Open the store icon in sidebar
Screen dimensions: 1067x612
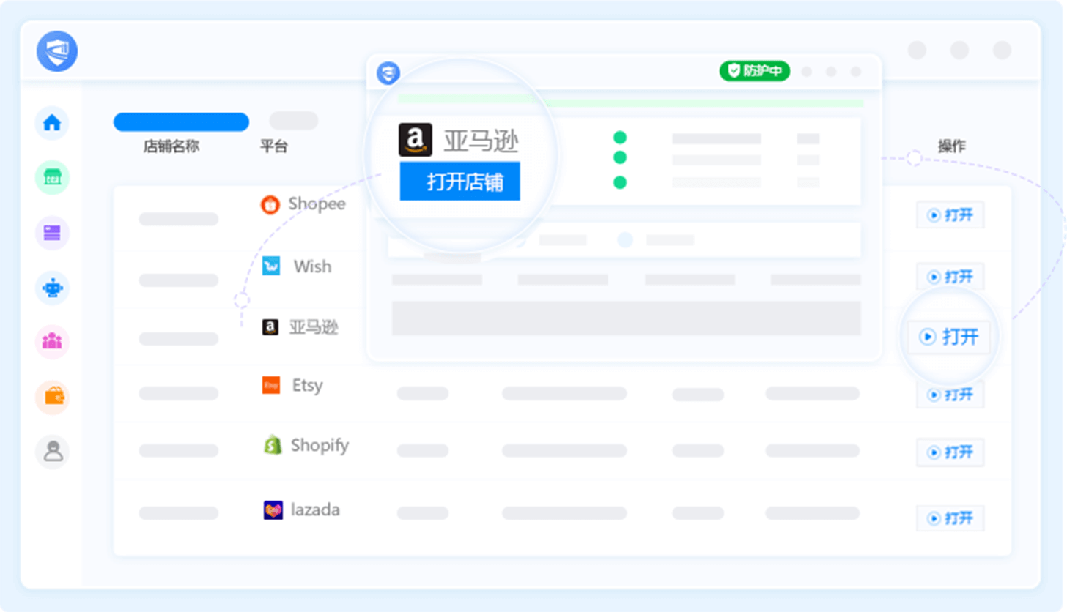(52, 178)
